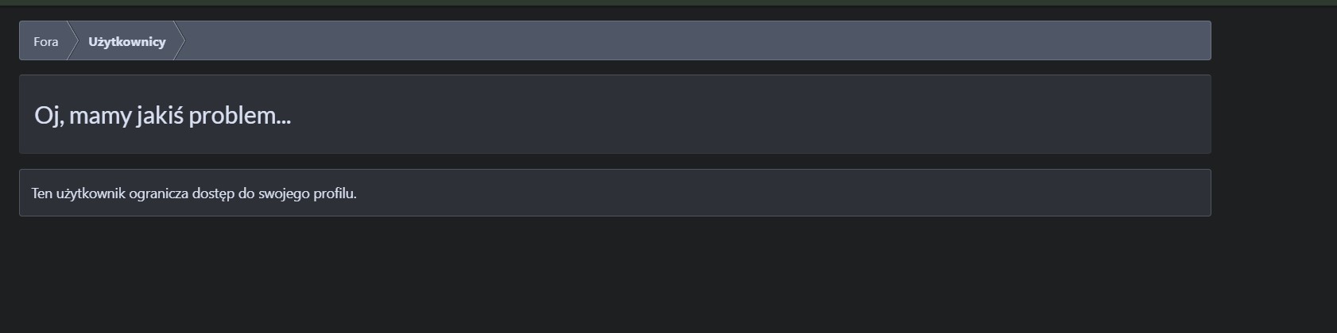
Task: Click the word "profilu." in the message
Action: pos(335,193)
